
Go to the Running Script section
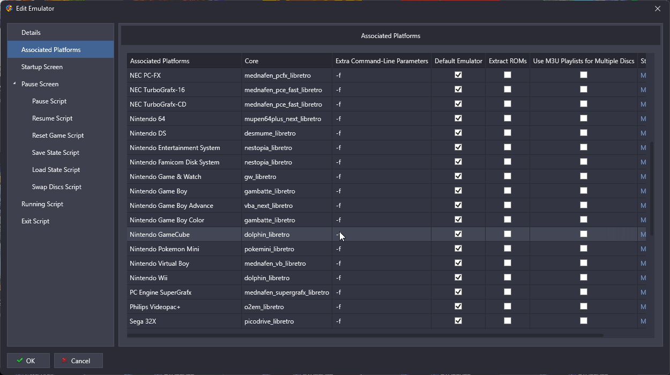click(x=61, y=204)
